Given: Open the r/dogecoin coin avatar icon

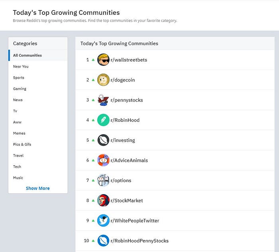Looking at the screenshot, I should coord(103,80).
